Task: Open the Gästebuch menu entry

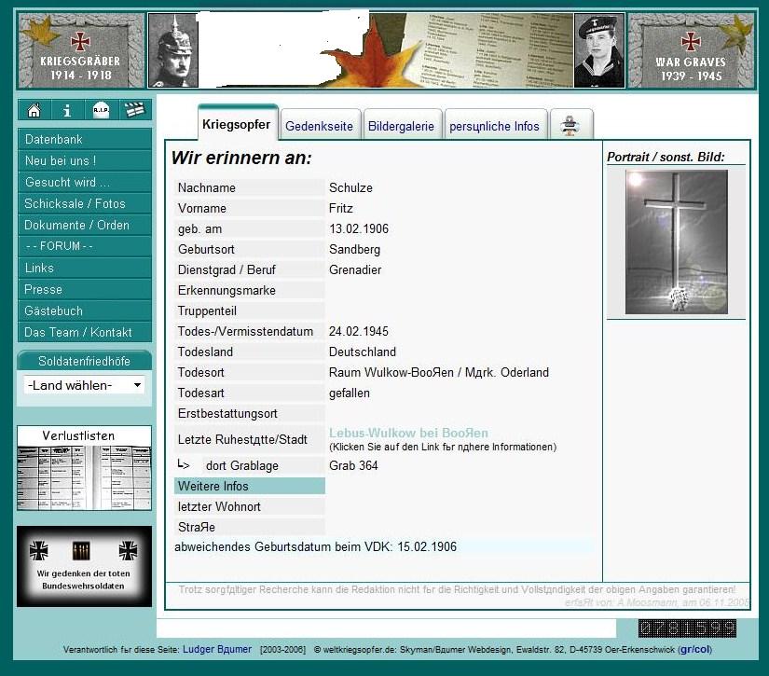Action: [84, 310]
